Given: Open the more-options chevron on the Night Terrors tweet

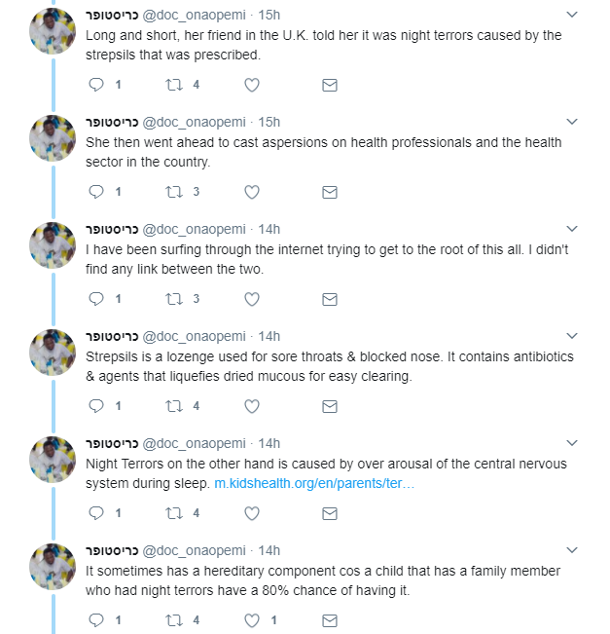Looking at the screenshot, I should point(572,443).
